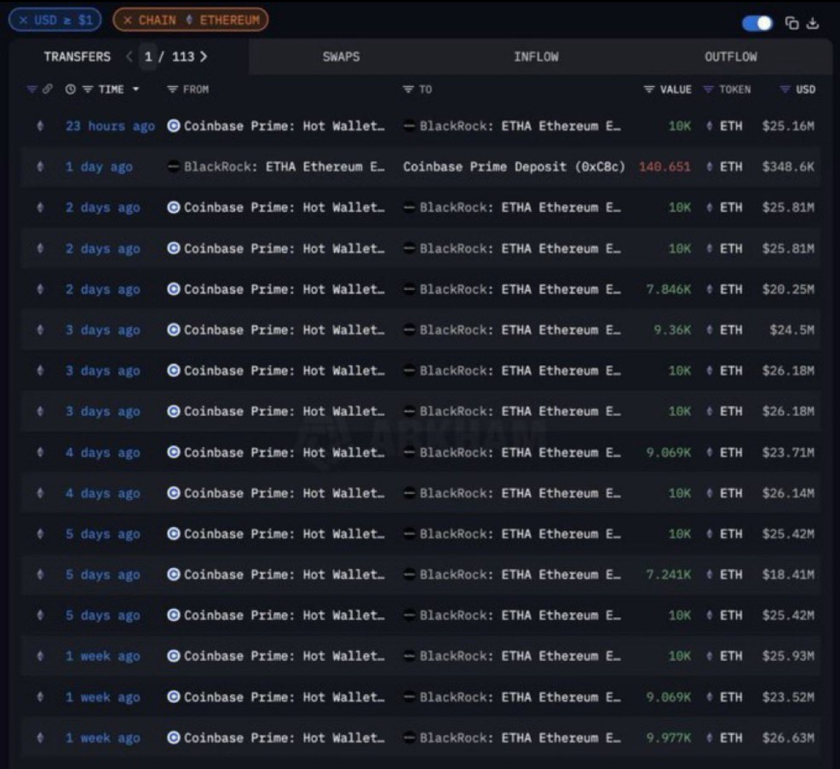Click the download icon at top right
840x769 pixels.
pos(813,23)
